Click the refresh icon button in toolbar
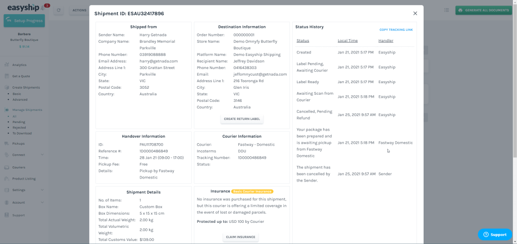The height and width of the screenshot is (244, 517). [59, 10]
